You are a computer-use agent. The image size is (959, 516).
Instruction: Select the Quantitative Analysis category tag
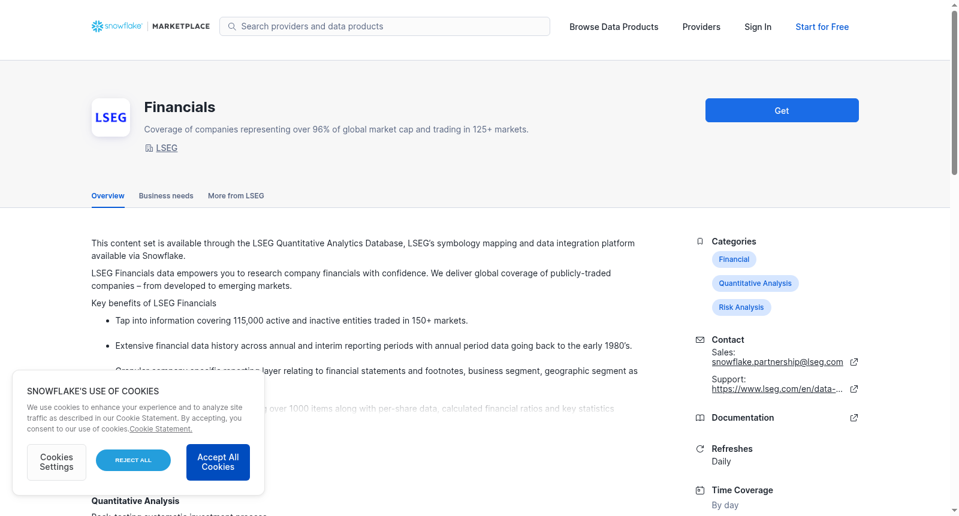[x=755, y=283]
